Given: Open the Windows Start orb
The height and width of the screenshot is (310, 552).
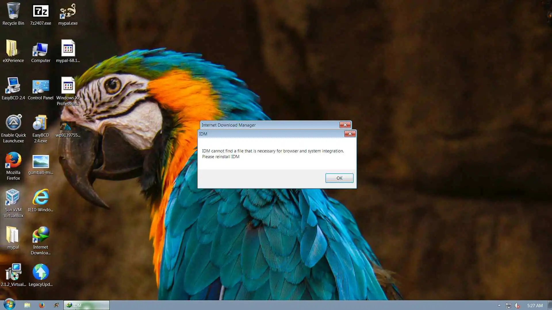Looking at the screenshot, I should tap(9, 305).
